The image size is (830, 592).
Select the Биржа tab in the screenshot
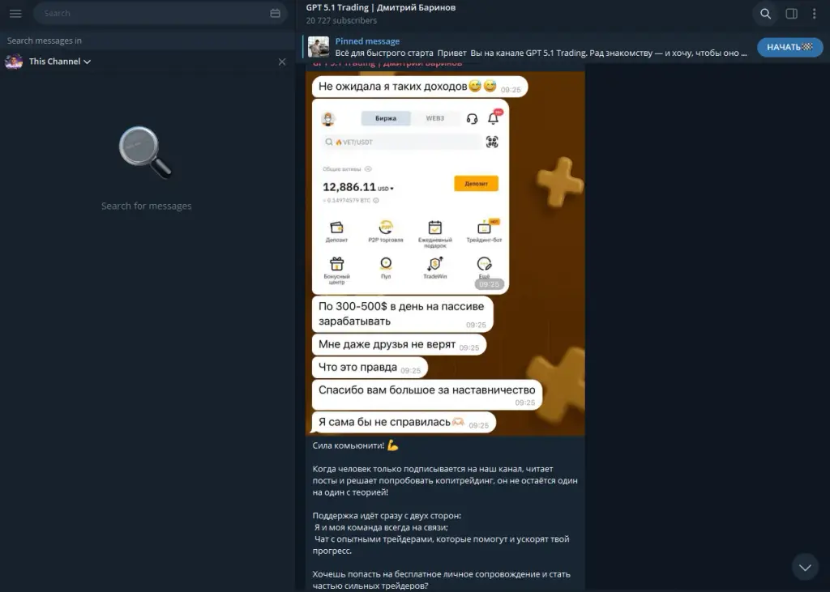[x=386, y=118]
